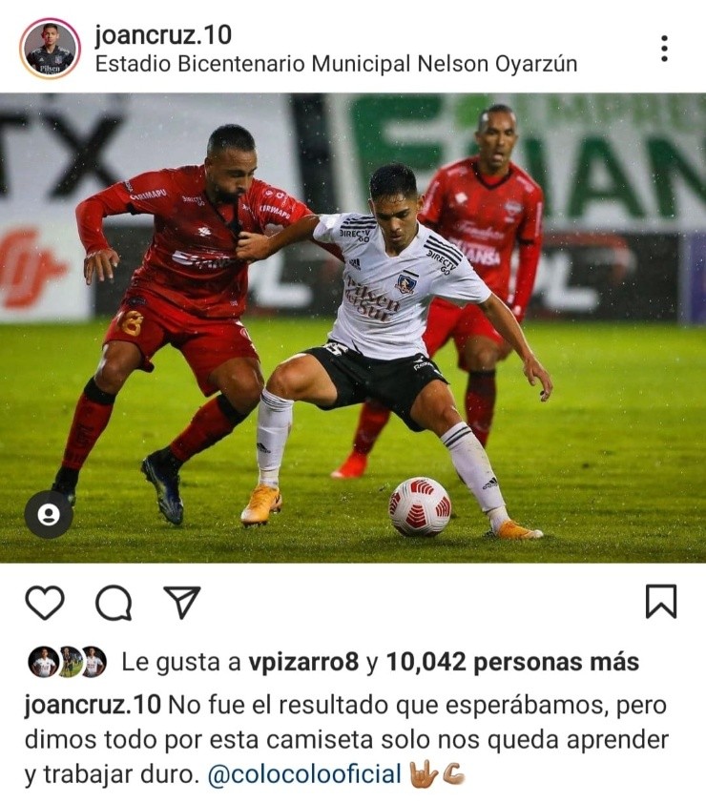Screen dimensions: 706x802
Task: Like the post with the heart icon
Action: [x=45, y=603]
